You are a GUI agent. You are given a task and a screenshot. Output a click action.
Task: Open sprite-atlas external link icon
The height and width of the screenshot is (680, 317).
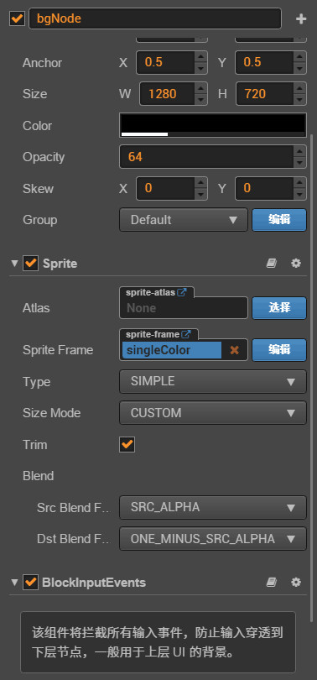(182, 292)
